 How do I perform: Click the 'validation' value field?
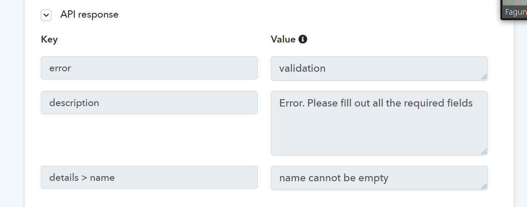[x=379, y=68]
